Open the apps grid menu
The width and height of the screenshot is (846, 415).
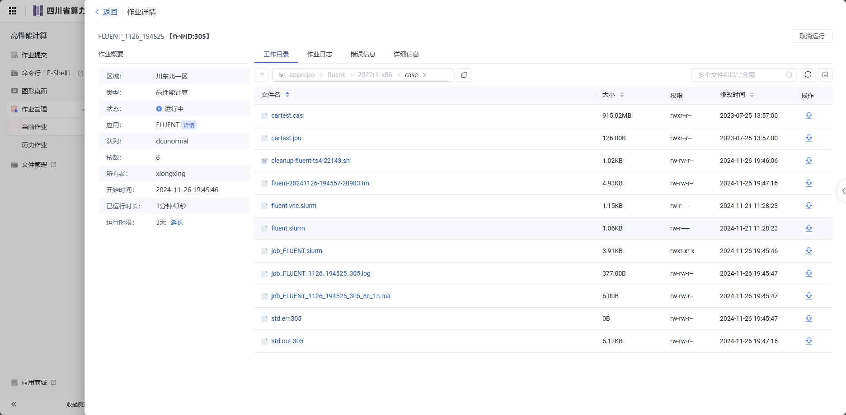pyautogui.click(x=13, y=11)
